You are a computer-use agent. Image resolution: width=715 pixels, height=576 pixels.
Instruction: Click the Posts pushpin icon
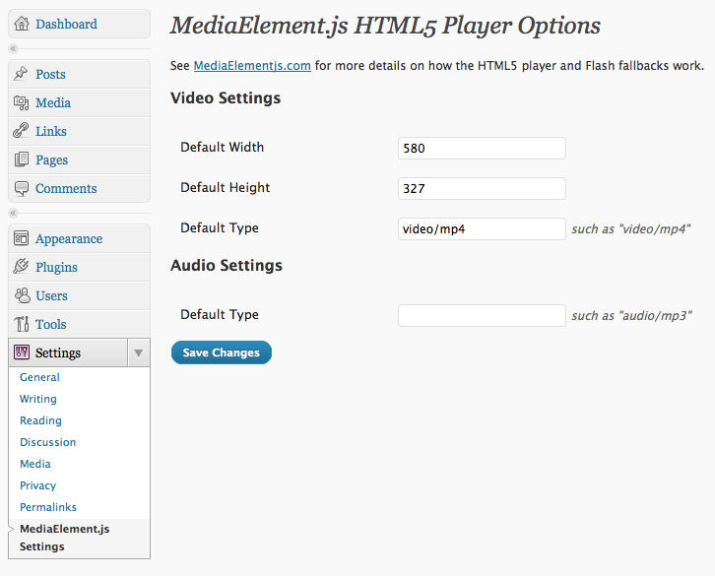(22, 74)
